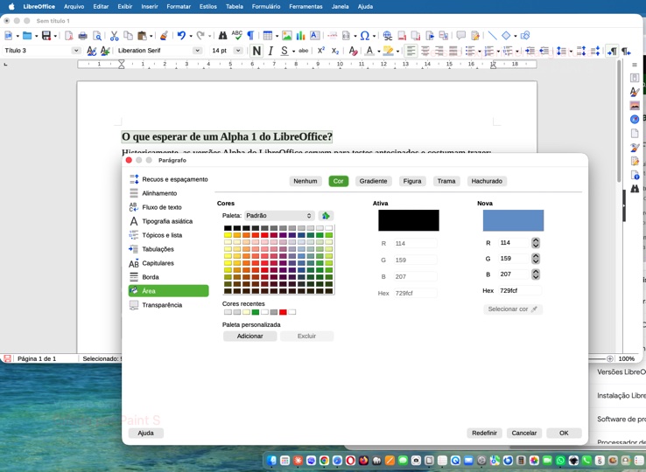Click the Cancelar button
The width and height of the screenshot is (646, 472).
pyautogui.click(x=524, y=433)
